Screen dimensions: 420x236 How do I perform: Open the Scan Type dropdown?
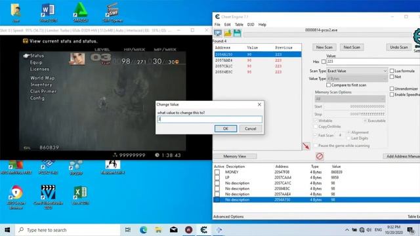tap(357, 71)
